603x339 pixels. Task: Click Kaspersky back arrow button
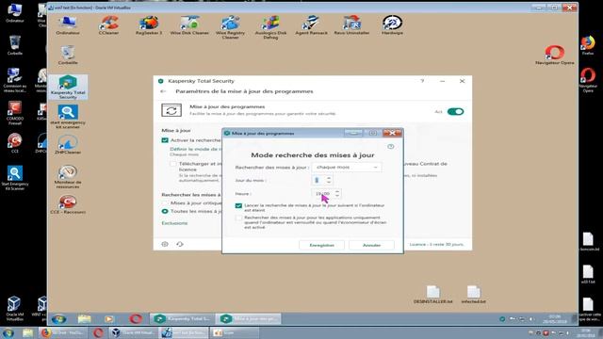[x=163, y=91]
